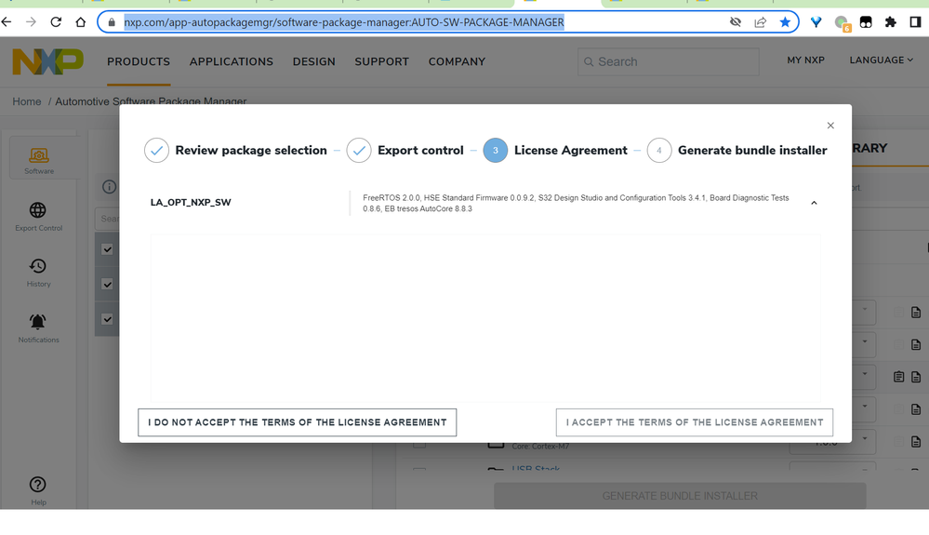Image resolution: width=929 pixels, height=535 pixels.
Task: Open MY NXP account link
Action: click(x=805, y=60)
